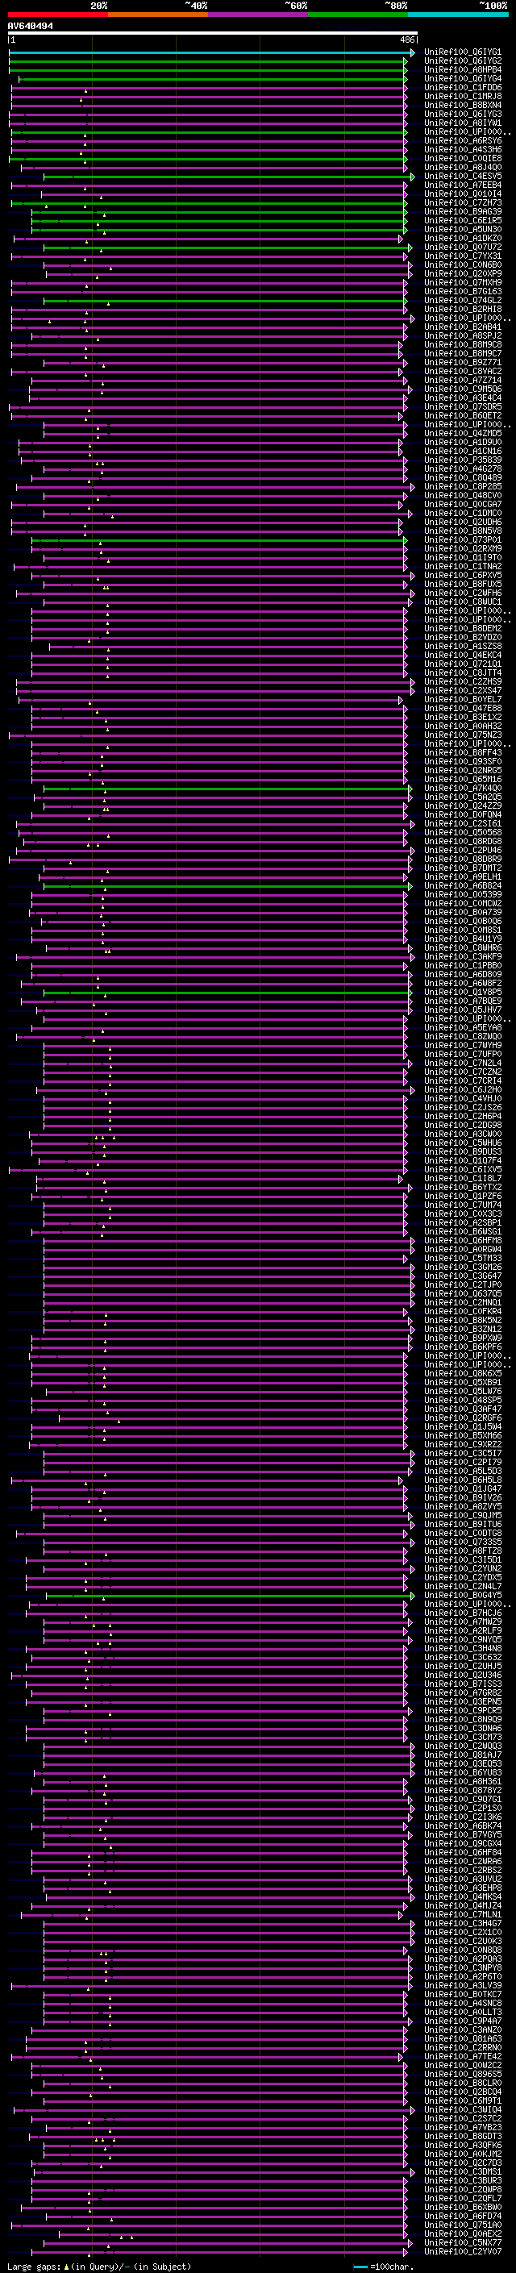
Task: Click the UniRef100_B2AB41 hit label
Action: pyautogui.click(x=462, y=327)
